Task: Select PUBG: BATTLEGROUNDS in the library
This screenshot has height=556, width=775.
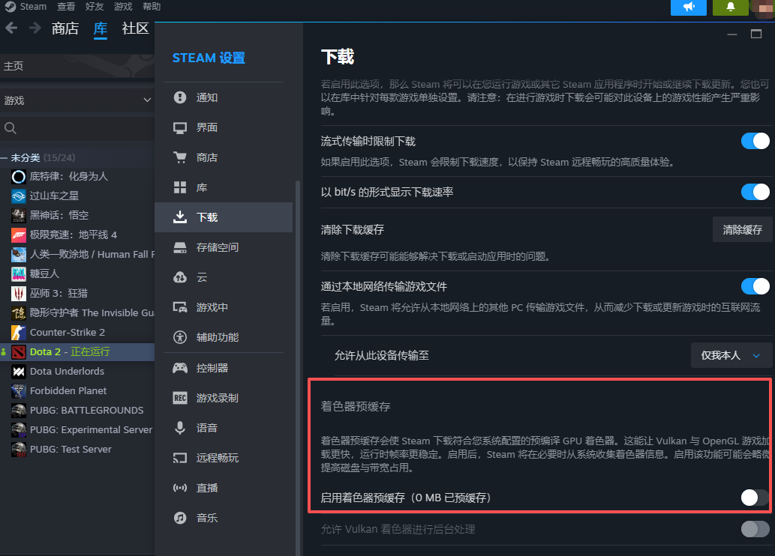Action: [x=77, y=411]
